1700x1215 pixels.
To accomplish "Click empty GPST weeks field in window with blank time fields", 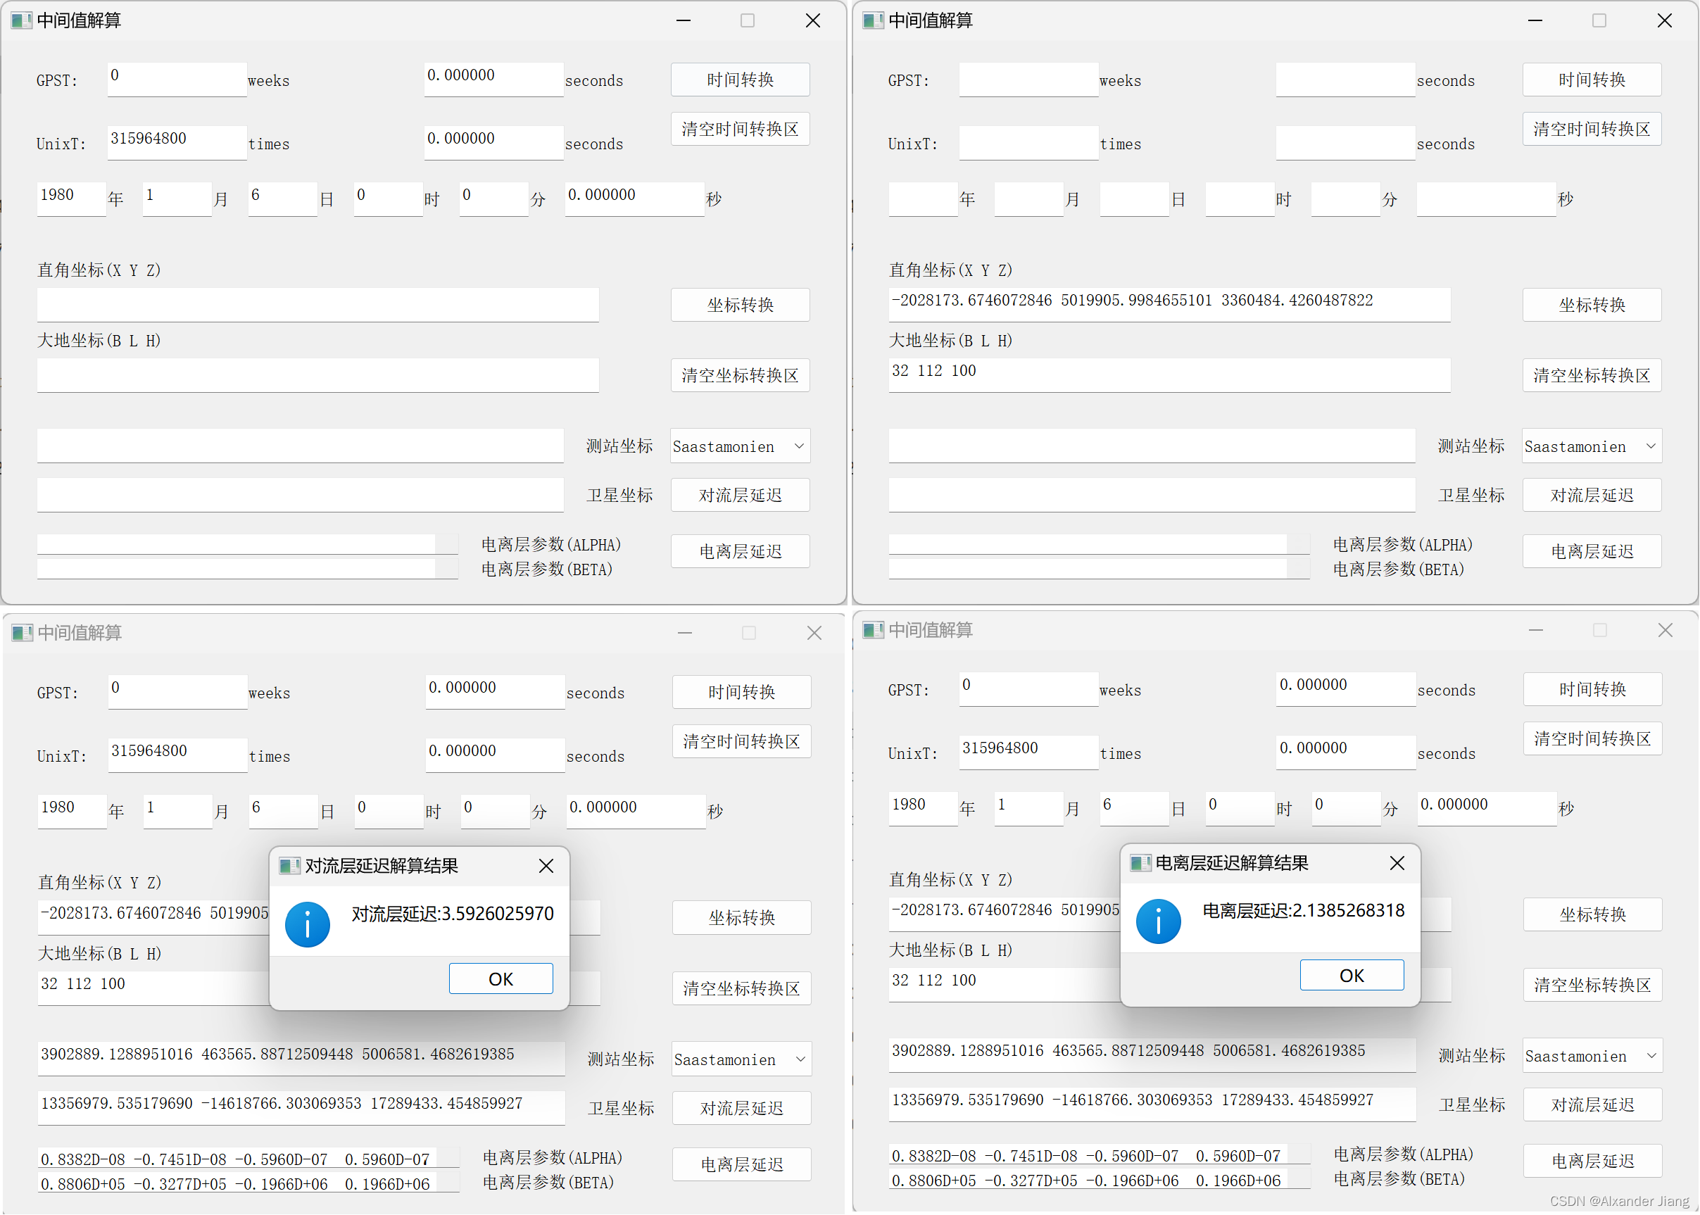I will click(x=1029, y=80).
